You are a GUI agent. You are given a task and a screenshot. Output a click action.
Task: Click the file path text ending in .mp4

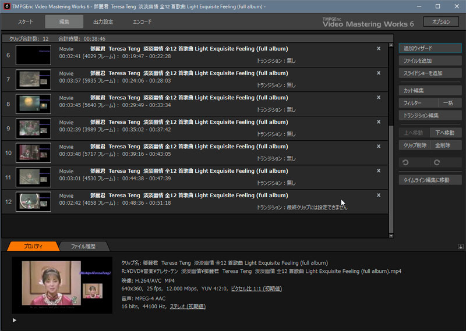pos(261,271)
